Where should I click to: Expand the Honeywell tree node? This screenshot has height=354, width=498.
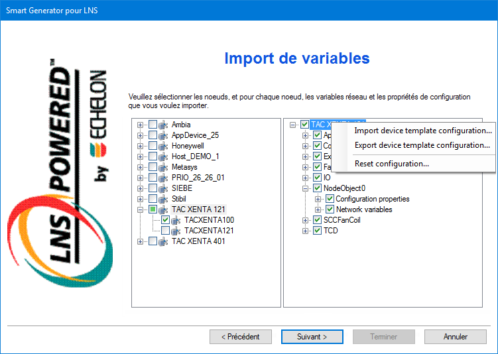[x=140, y=146]
